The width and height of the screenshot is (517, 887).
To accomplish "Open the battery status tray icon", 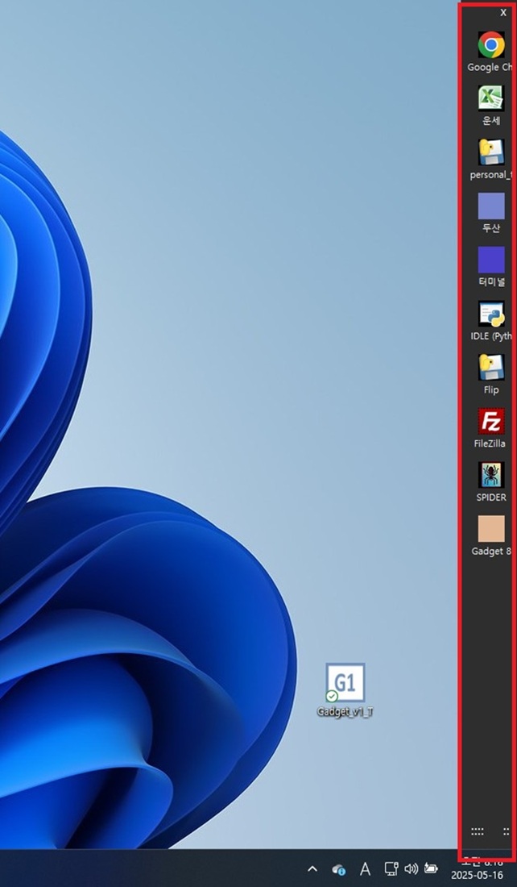I will click(x=431, y=868).
